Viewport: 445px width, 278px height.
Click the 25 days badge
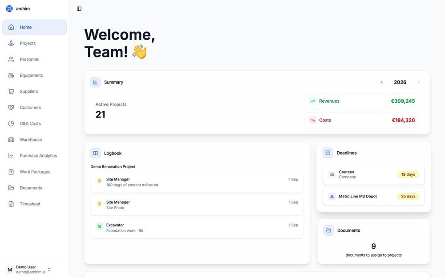point(408,196)
